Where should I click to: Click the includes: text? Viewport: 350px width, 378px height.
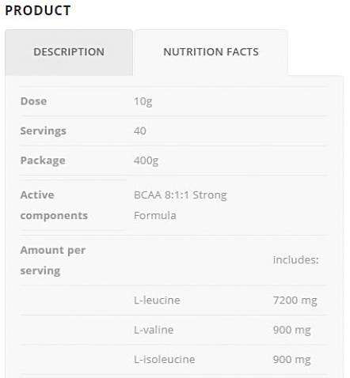(295, 260)
